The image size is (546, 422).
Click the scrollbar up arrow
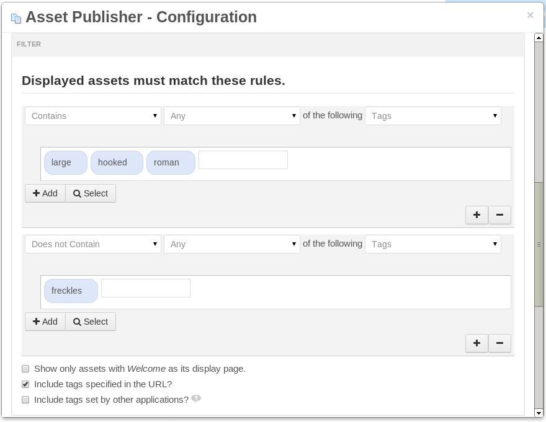539,38
